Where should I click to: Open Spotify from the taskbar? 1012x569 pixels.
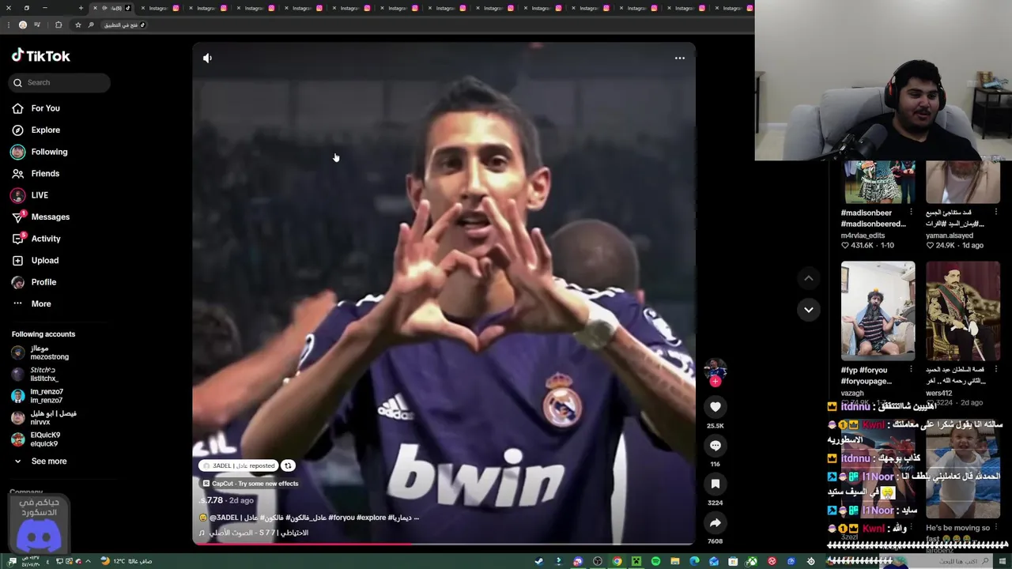pyautogui.click(x=655, y=561)
